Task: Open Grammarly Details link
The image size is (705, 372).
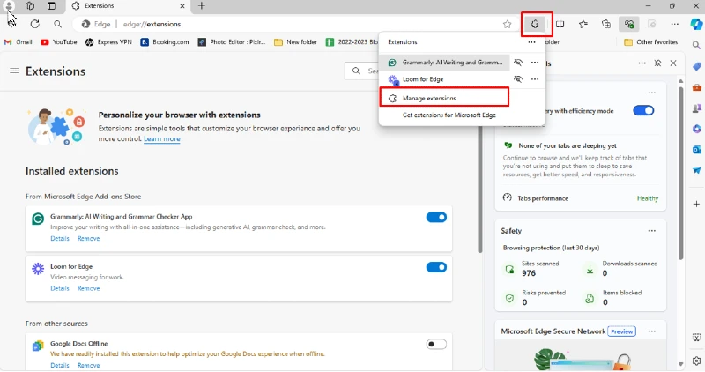Action: [x=60, y=238]
